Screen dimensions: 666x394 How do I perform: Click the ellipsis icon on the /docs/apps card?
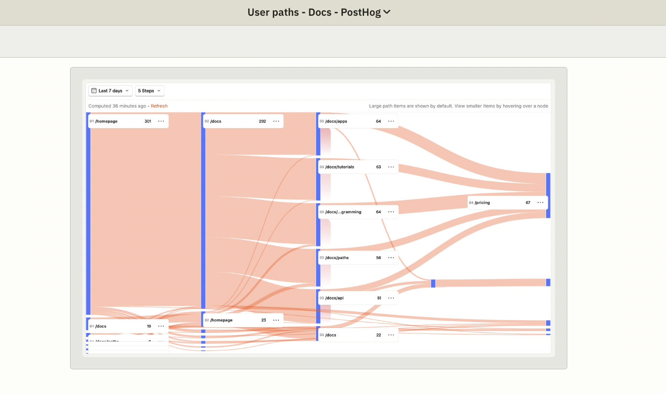391,121
